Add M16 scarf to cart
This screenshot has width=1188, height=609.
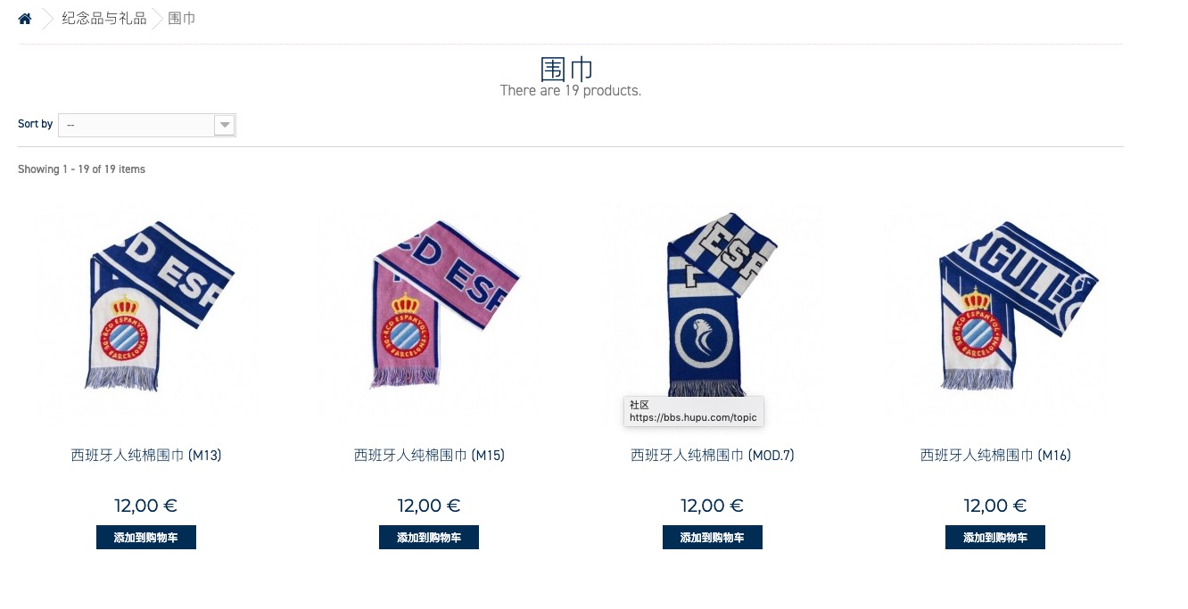[995, 538]
